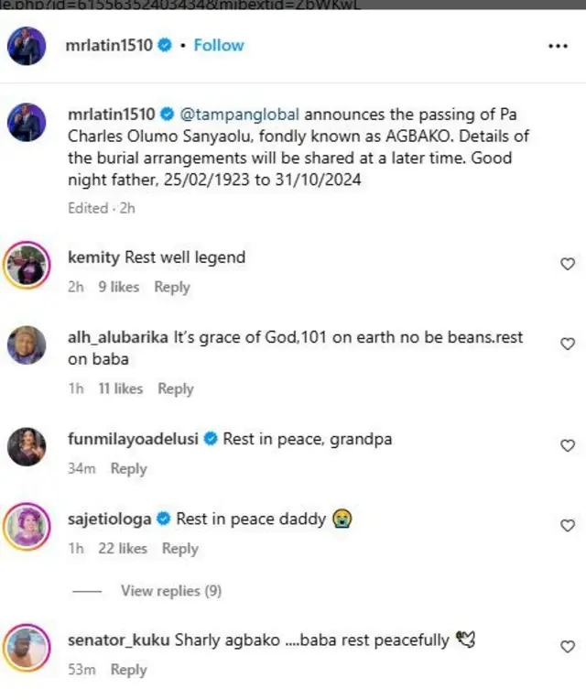Viewport: 586px width, 700px height.
Task: Like alh_alubarika's comment with the heart
Action: [567, 345]
